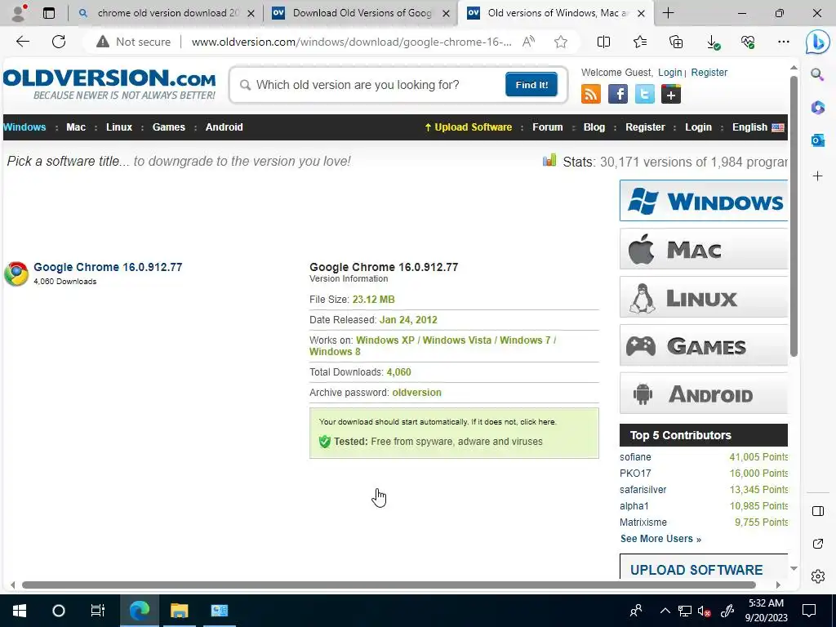This screenshot has height=627, width=836.
Task: Open the Games platform banner
Action: (x=703, y=345)
